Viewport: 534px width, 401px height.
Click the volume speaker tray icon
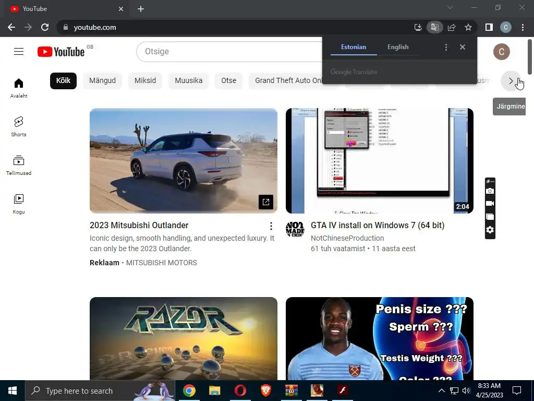(466, 391)
